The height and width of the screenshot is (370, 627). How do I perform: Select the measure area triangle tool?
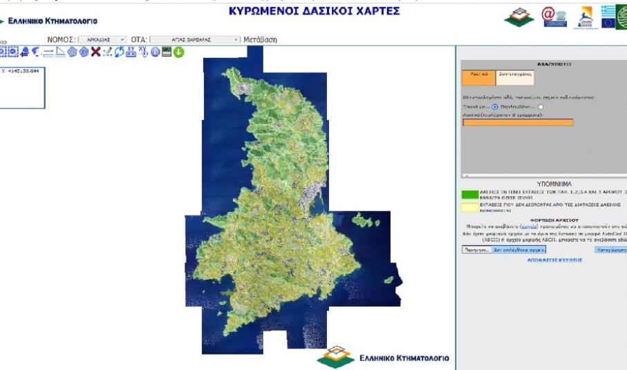[60, 52]
